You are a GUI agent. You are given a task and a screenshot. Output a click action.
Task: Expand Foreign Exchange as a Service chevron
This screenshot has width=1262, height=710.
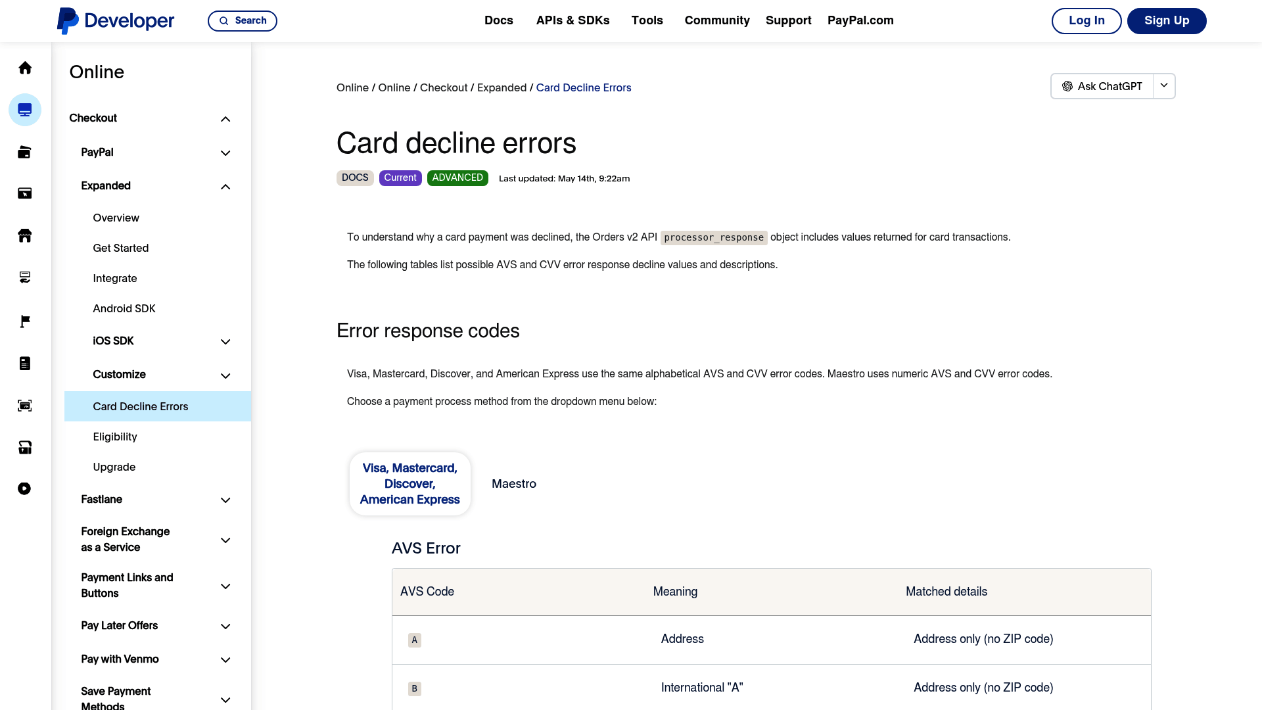(x=225, y=540)
